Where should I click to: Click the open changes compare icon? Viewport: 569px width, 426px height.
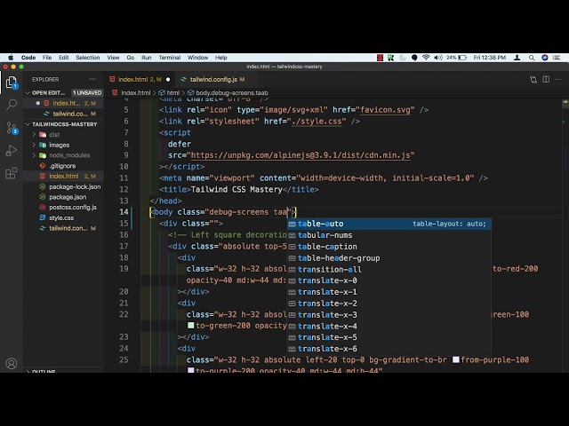tap(533, 79)
